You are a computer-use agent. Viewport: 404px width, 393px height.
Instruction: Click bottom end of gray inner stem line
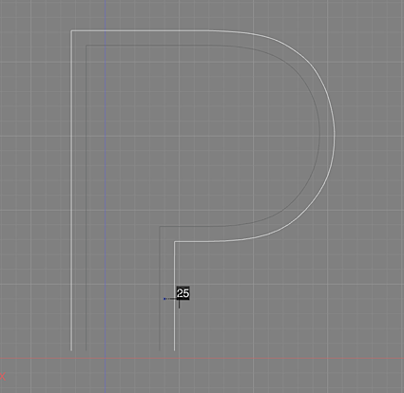coord(160,349)
